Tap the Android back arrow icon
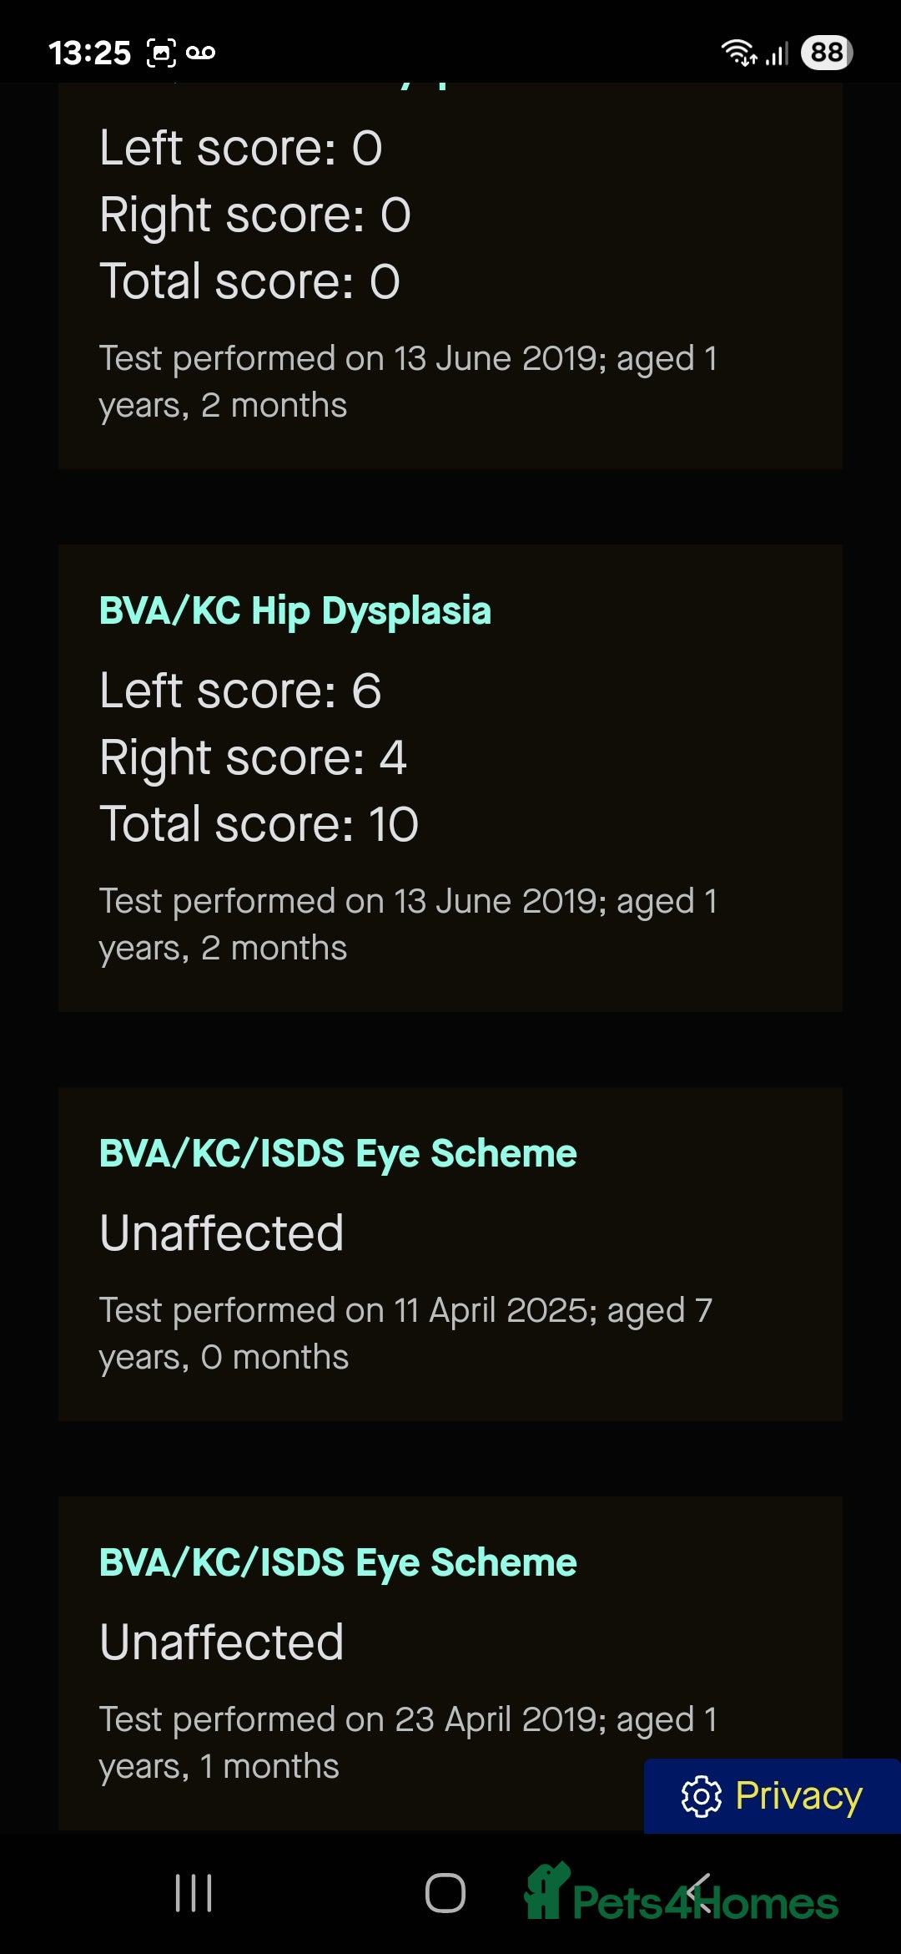This screenshot has height=1954, width=901. point(699,1893)
